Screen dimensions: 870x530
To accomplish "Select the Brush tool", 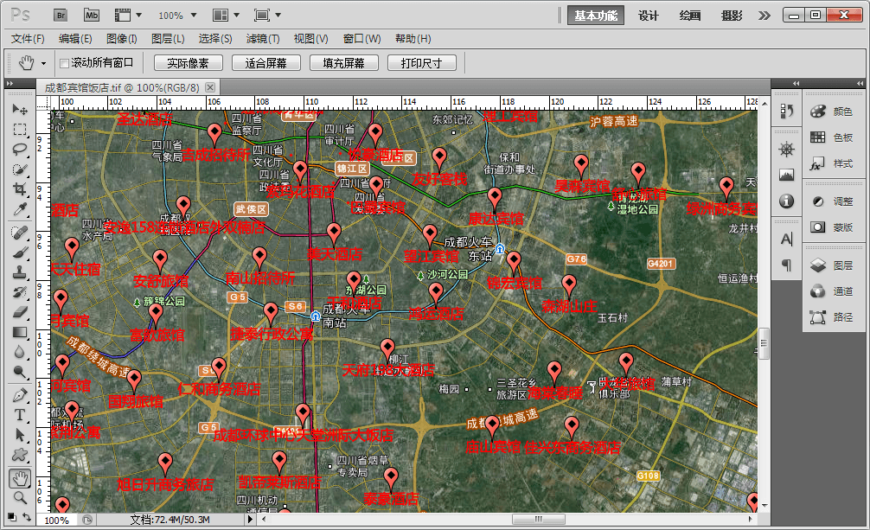I will point(20,252).
